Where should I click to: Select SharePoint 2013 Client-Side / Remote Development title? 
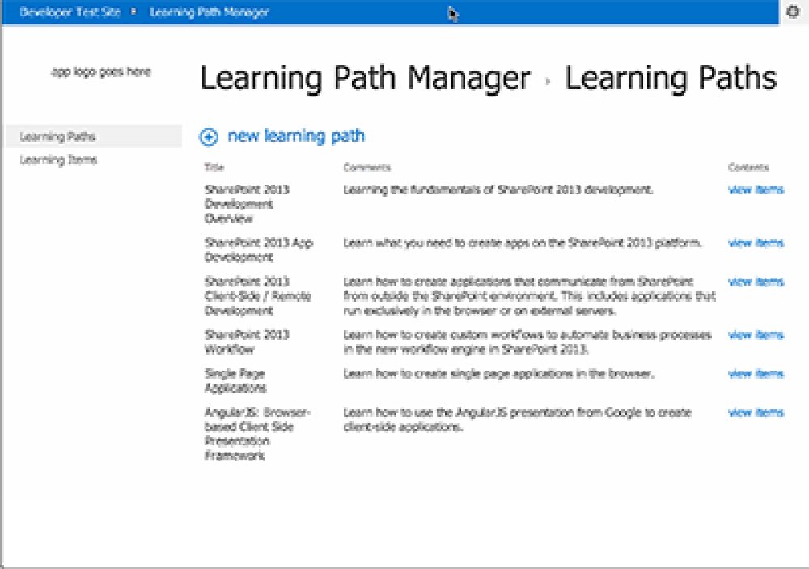[258, 296]
